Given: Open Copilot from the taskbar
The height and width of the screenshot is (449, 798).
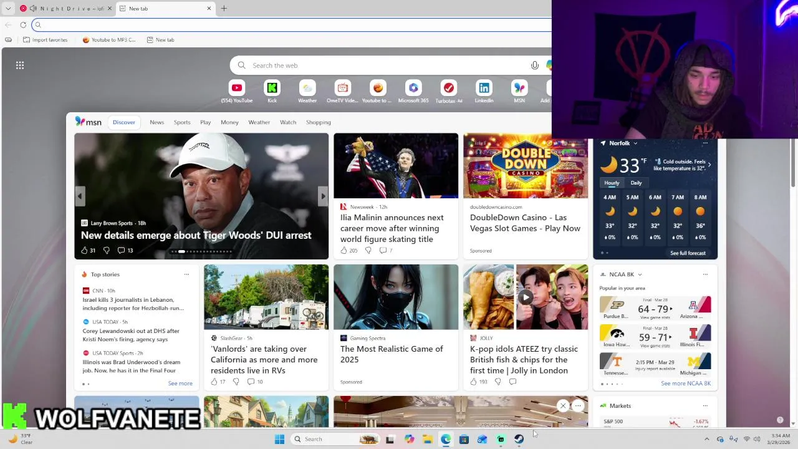Looking at the screenshot, I should click(x=409, y=439).
